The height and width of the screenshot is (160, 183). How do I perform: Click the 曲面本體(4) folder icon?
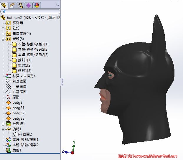[x=9, y=34]
